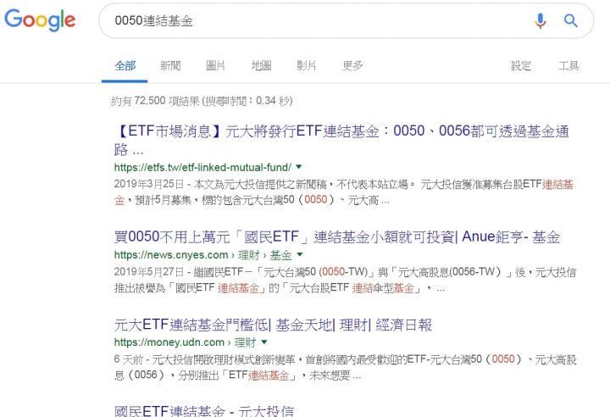Click the result count text 約有 72,500 項結果
Screen dimensions: 610x417
[202, 101]
